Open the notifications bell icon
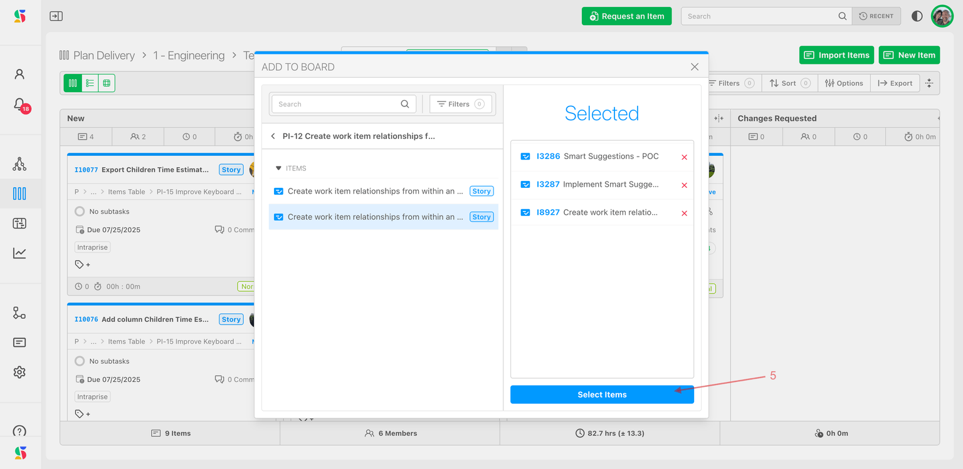Viewport: 963px width, 469px height. tap(19, 104)
